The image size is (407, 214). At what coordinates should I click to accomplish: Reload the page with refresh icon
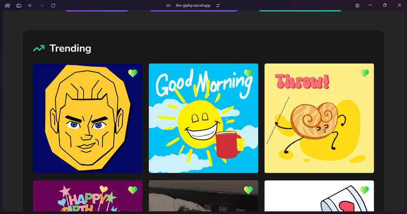pos(53,5)
